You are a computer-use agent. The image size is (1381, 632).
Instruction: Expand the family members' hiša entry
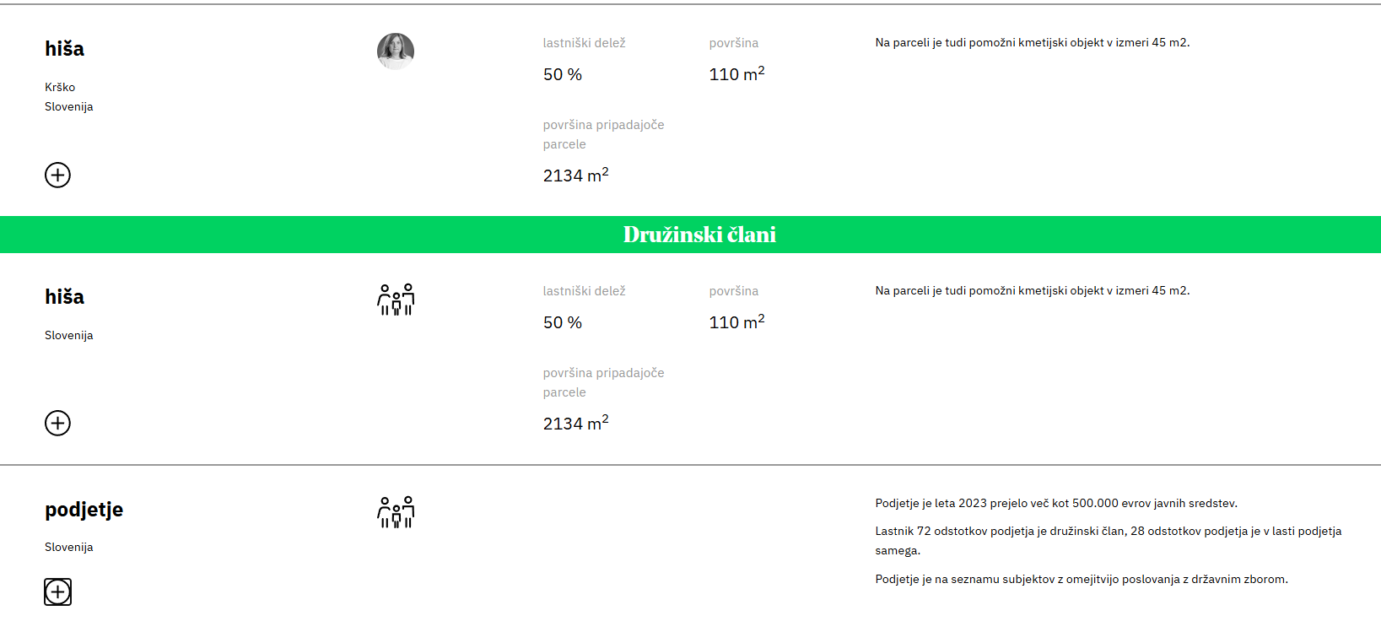pyautogui.click(x=57, y=423)
